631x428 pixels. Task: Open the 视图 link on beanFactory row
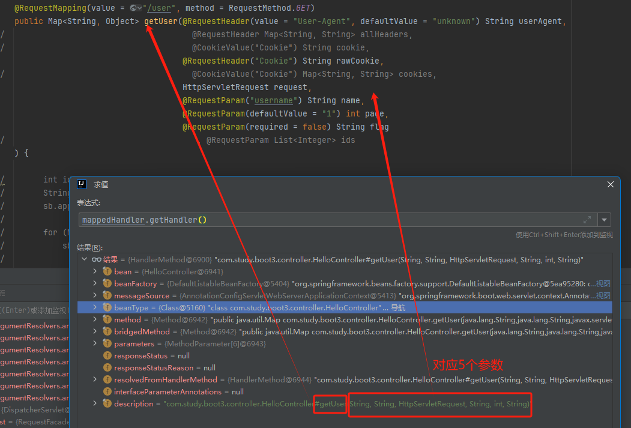[x=603, y=283]
